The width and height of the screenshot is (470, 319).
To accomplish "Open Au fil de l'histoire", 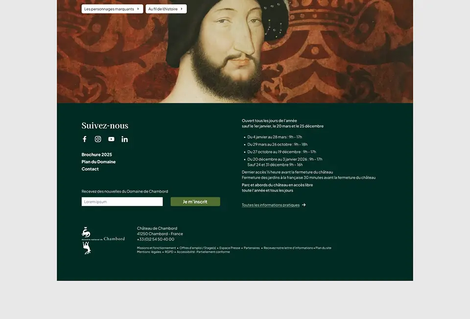I will [166, 9].
